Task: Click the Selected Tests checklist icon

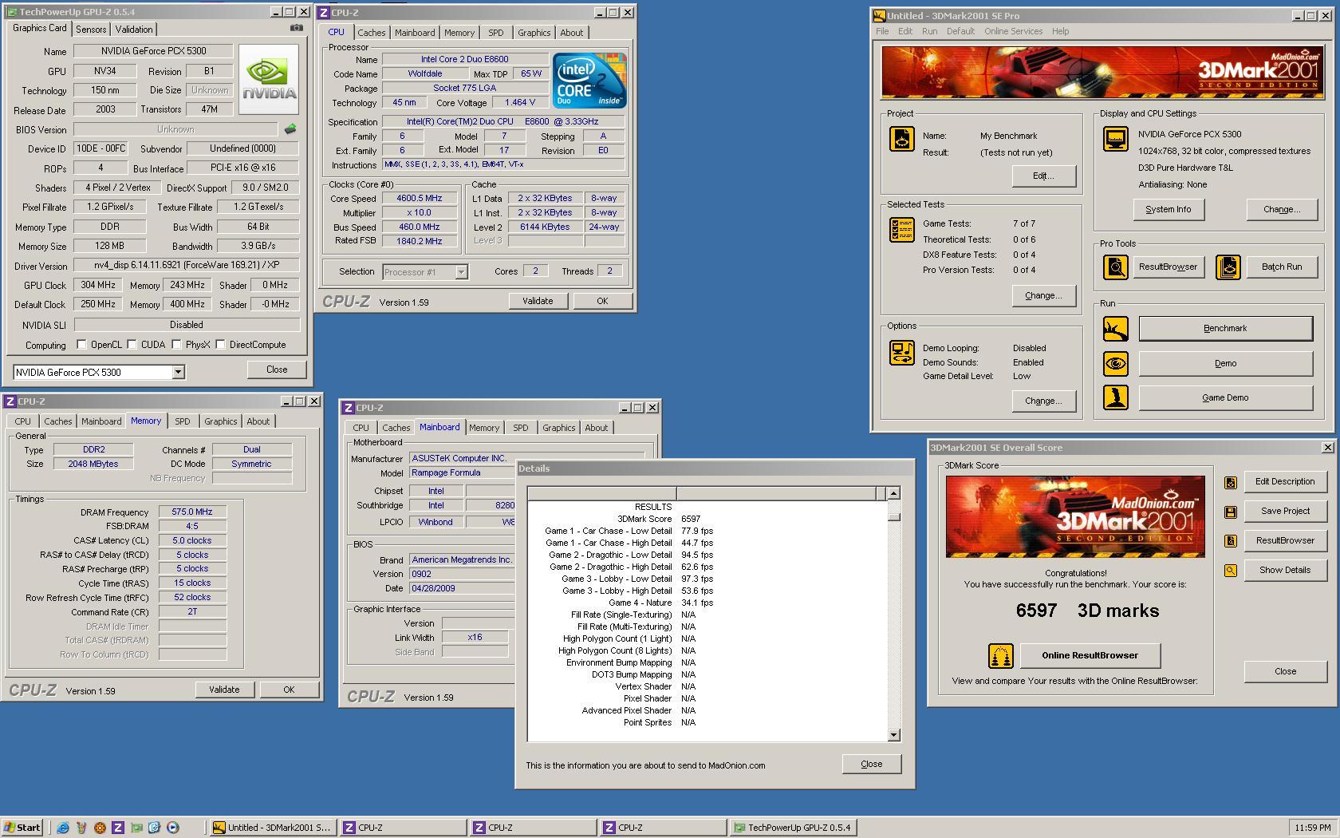Action: point(901,230)
